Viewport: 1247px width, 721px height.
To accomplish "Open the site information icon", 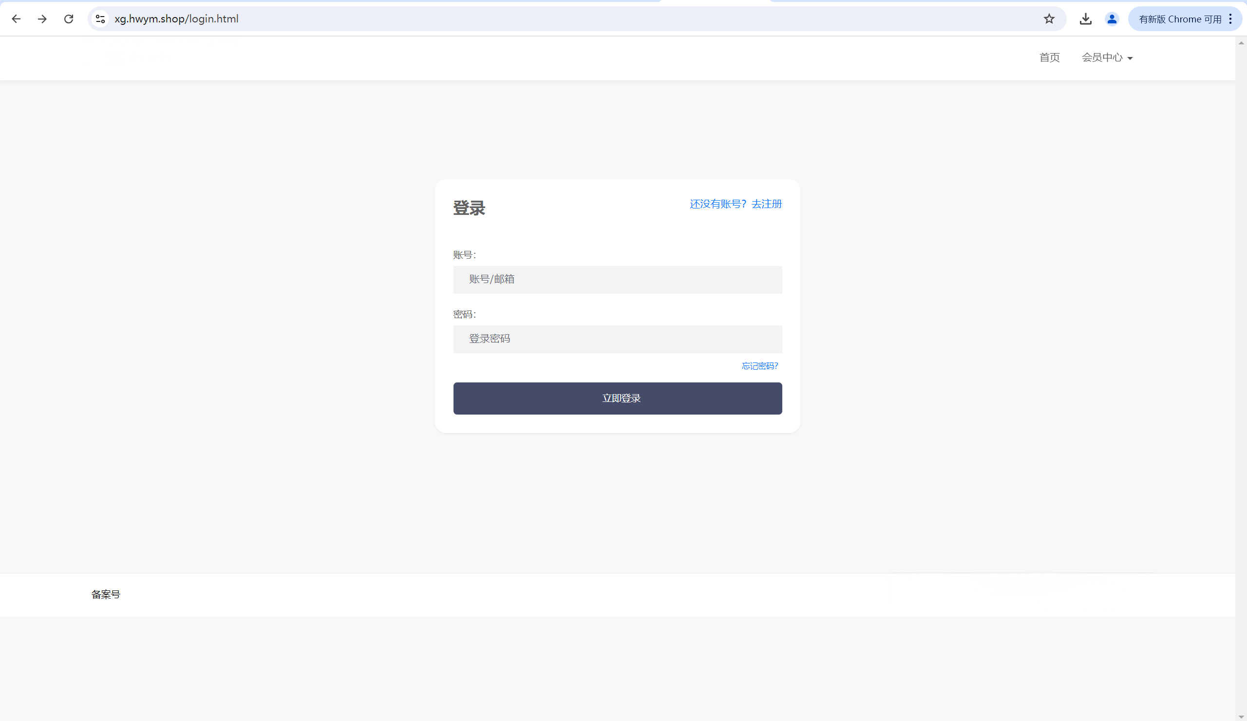I will (x=100, y=19).
